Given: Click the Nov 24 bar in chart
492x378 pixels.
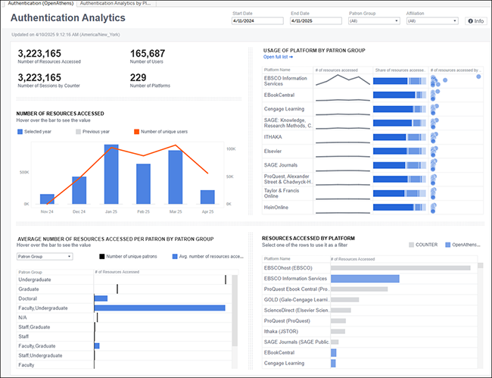Looking at the screenshot, I should point(47,199).
